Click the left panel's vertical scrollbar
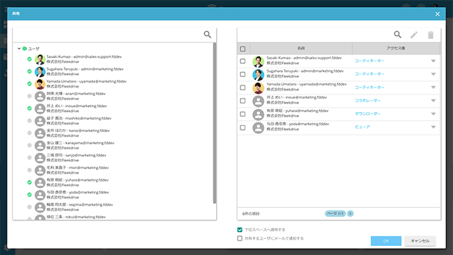This screenshot has width=453, height=255. click(x=215, y=123)
